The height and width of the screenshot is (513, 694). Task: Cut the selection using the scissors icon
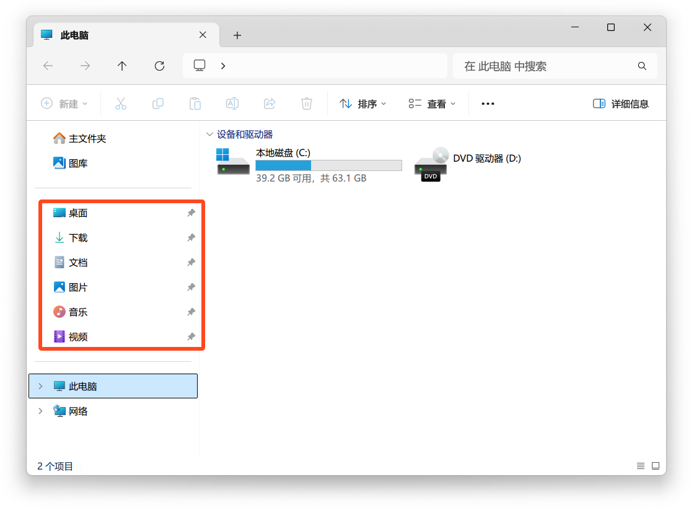121,103
